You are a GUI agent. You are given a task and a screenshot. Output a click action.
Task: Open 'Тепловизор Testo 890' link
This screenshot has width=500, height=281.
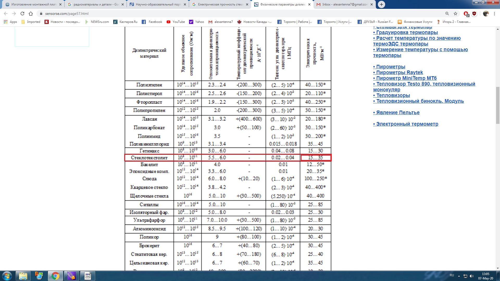[424, 87]
